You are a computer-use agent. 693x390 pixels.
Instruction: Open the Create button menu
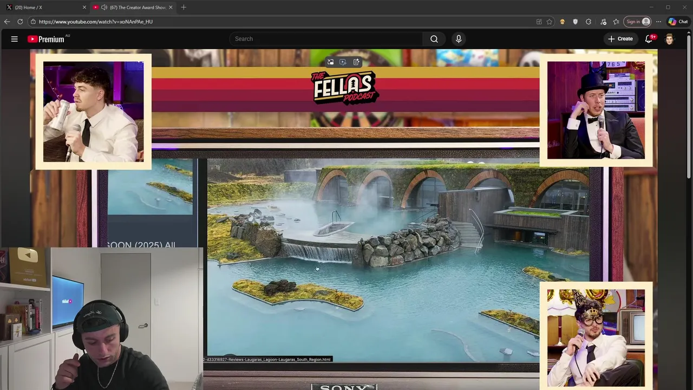[620, 39]
